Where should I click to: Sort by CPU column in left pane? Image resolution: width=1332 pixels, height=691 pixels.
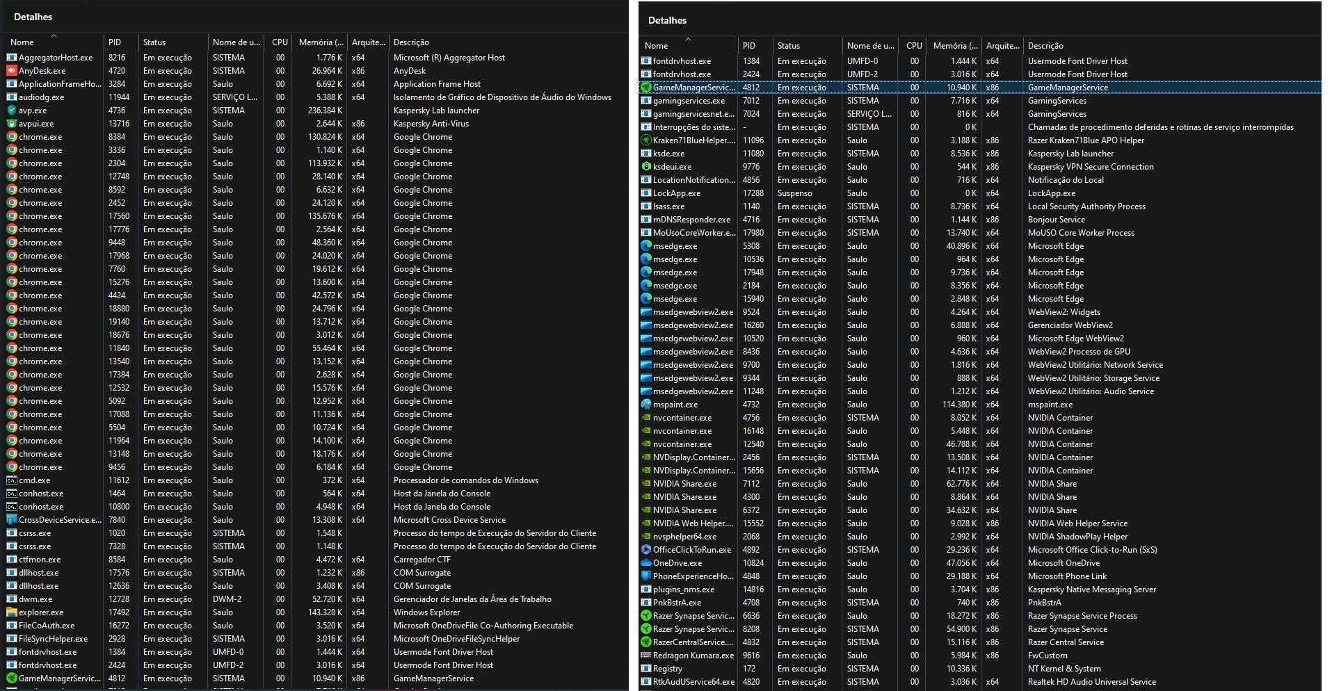click(280, 42)
